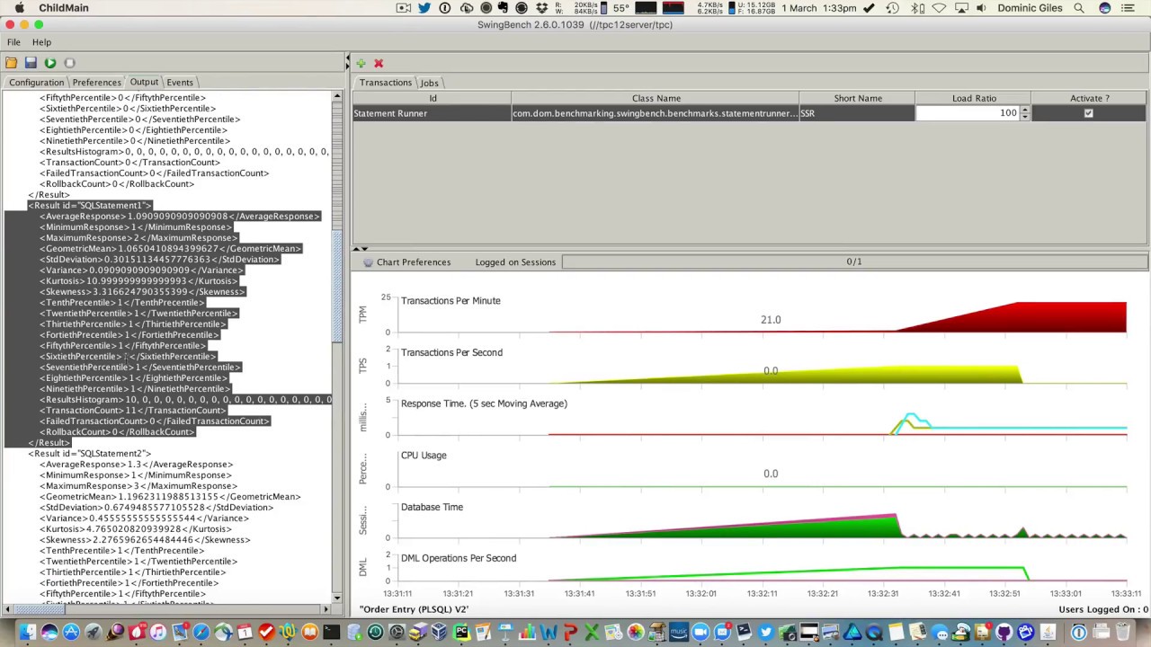Select the Transactions tab
Viewport: 1151px width, 647px height.
coord(385,83)
